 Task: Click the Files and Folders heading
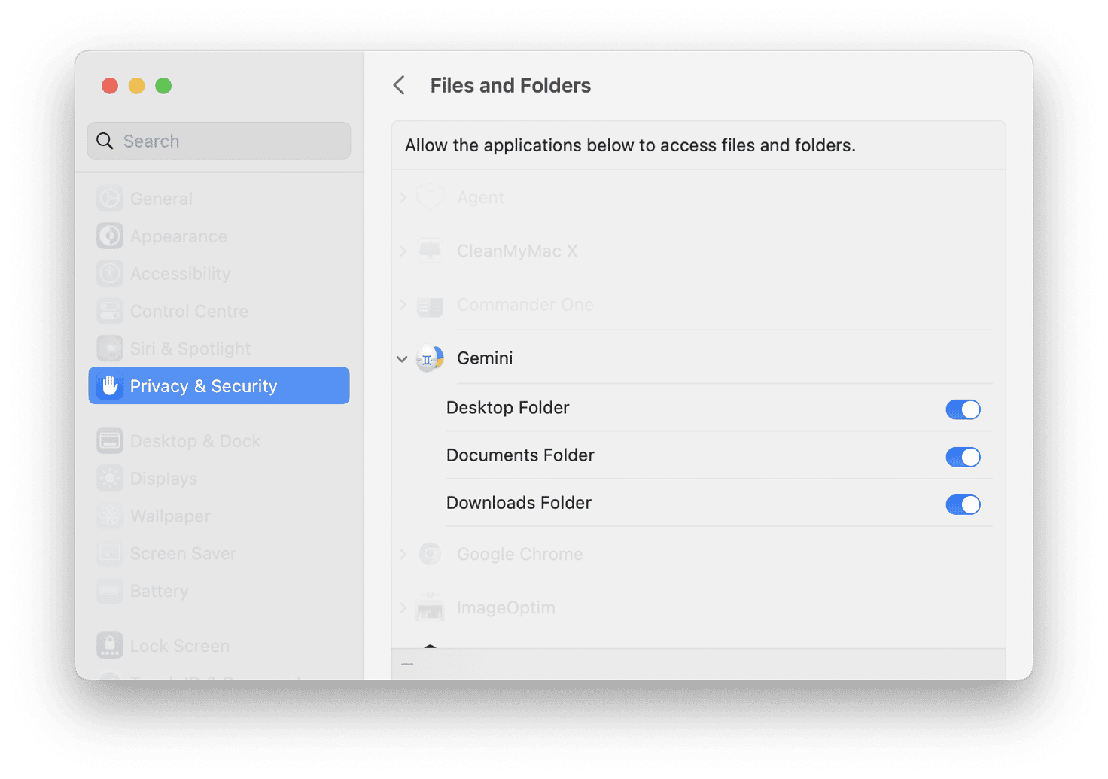pyautogui.click(x=510, y=85)
